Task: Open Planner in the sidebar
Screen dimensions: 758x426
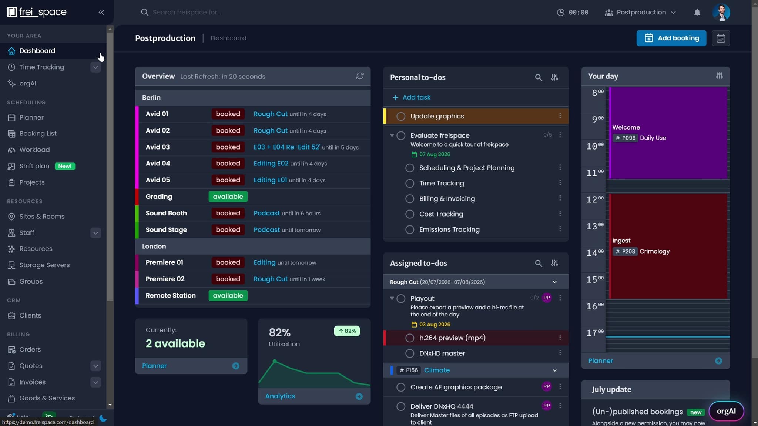Action: coord(31,117)
